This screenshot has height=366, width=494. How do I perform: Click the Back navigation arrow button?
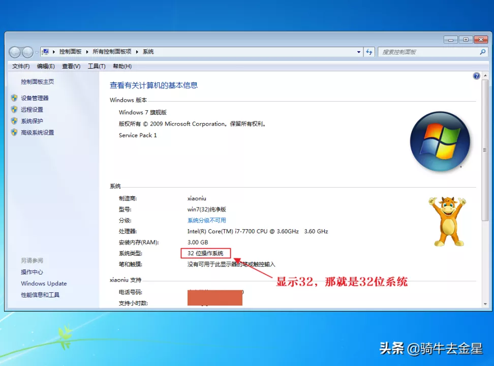click(x=15, y=52)
